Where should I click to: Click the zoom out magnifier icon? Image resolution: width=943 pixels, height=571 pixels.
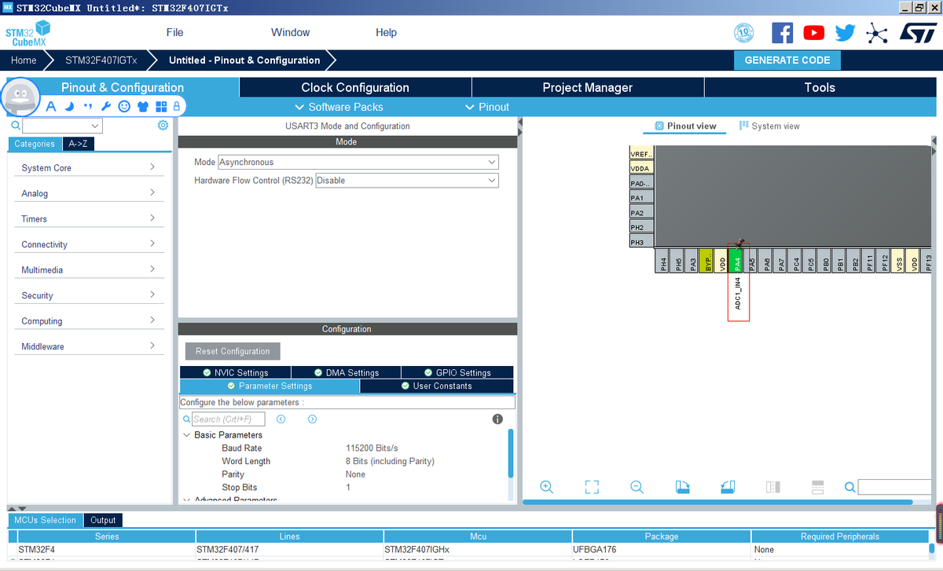coord(637,487)
